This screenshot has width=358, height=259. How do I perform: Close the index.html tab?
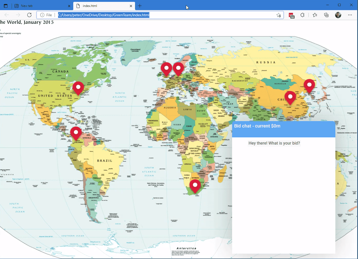coord(131,6)
